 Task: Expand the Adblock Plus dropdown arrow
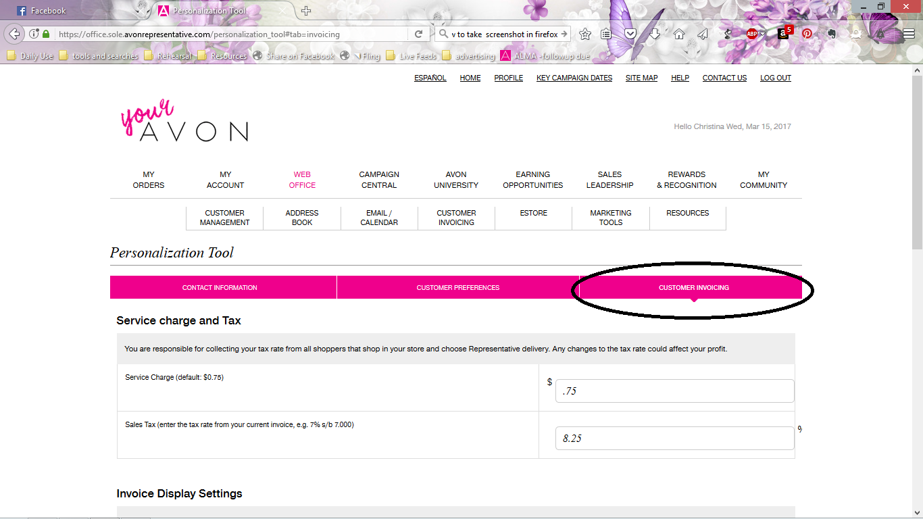click(x=762, y=34)
